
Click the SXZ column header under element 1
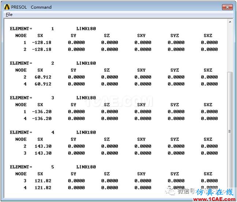click(208, 35)
